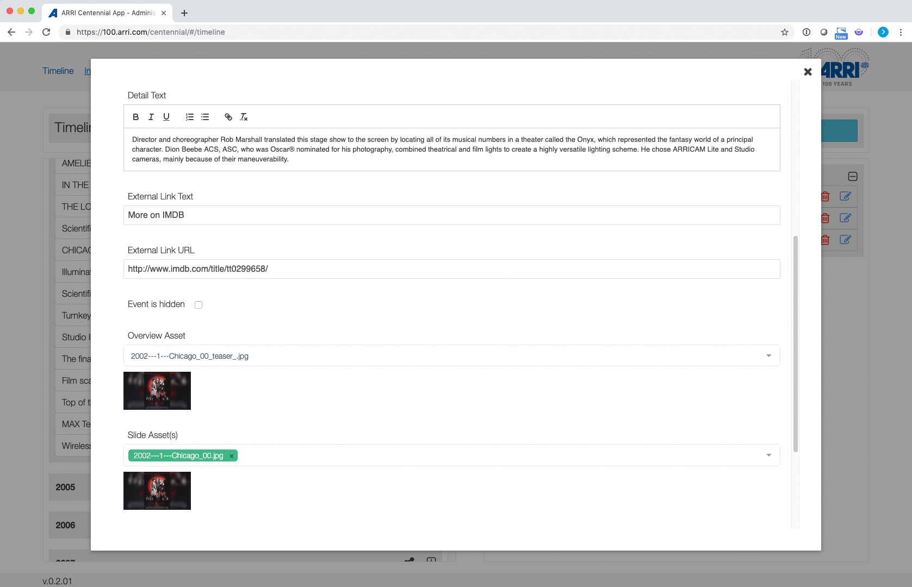This screenshot has height=587, width=912.
Task: Open a new browser tab
Action: pyautogui.click(x=184, y=13)
